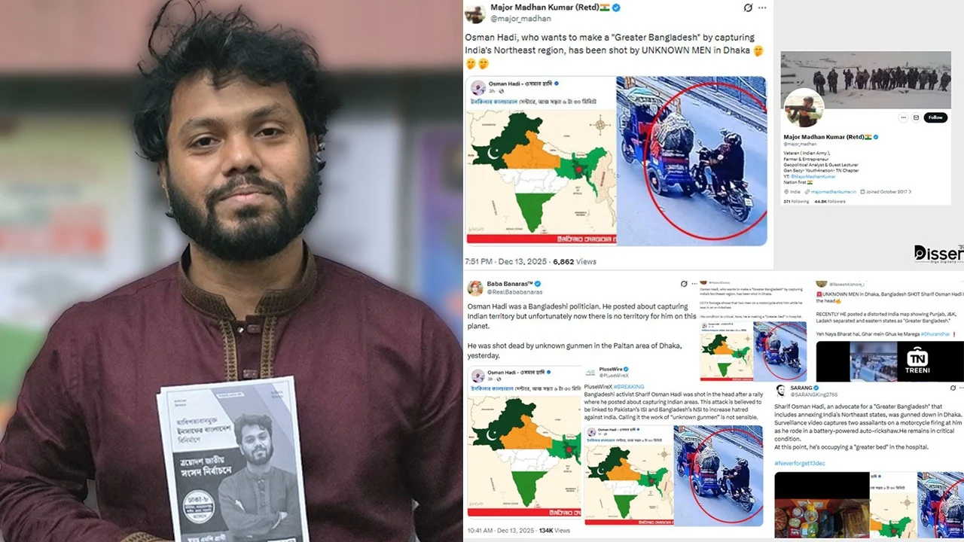Click Follow button on profile card
Image resolution: width=964 pixels, height=542 pixels.
point(935,117)
